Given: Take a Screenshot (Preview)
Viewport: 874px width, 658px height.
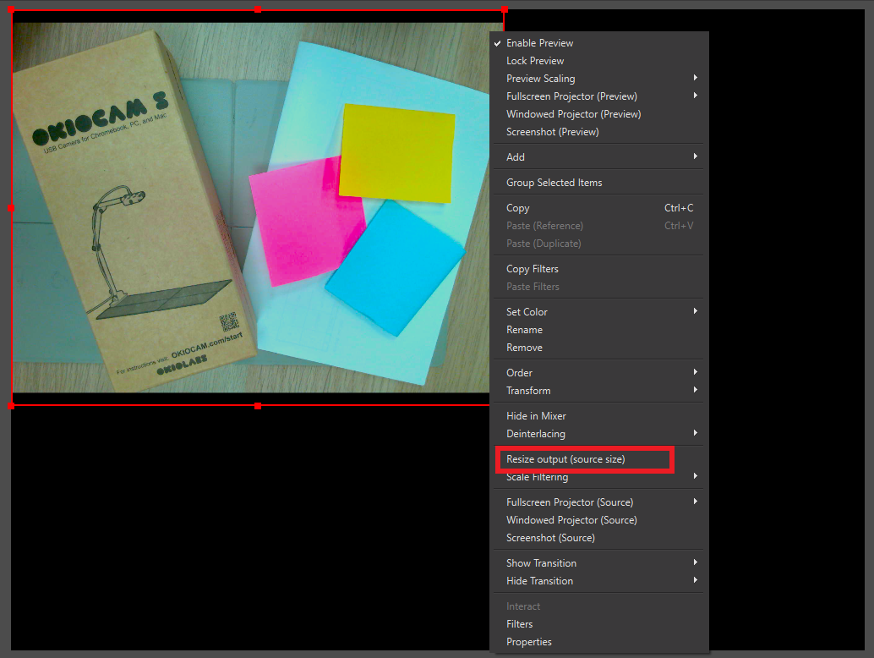Looking at the screenshot, I should [552, 132].
